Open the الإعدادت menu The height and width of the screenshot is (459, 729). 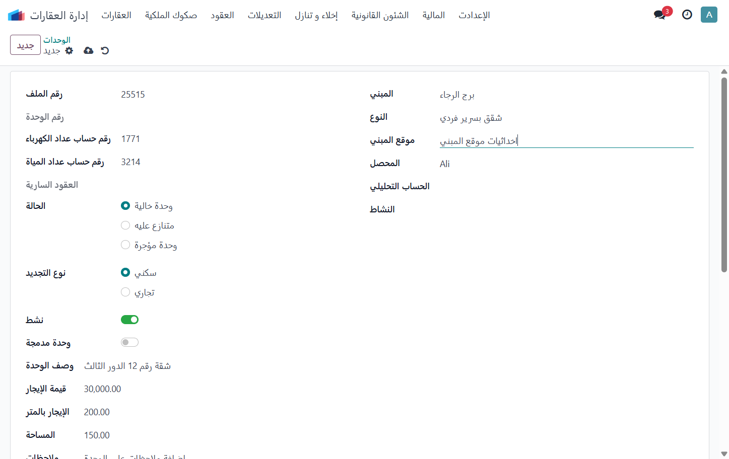coord(474,15)
